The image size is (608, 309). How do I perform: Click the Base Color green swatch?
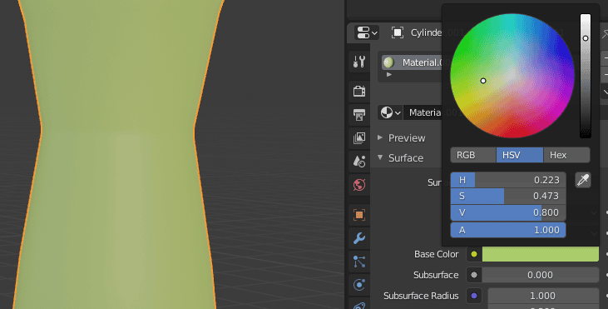point(541,254)
